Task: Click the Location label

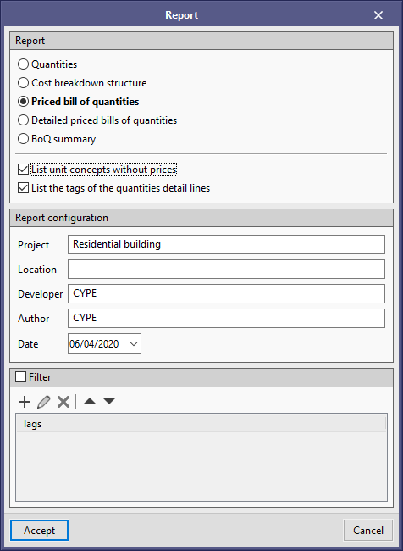Action: pyautogui.click(x=37, y=270)
